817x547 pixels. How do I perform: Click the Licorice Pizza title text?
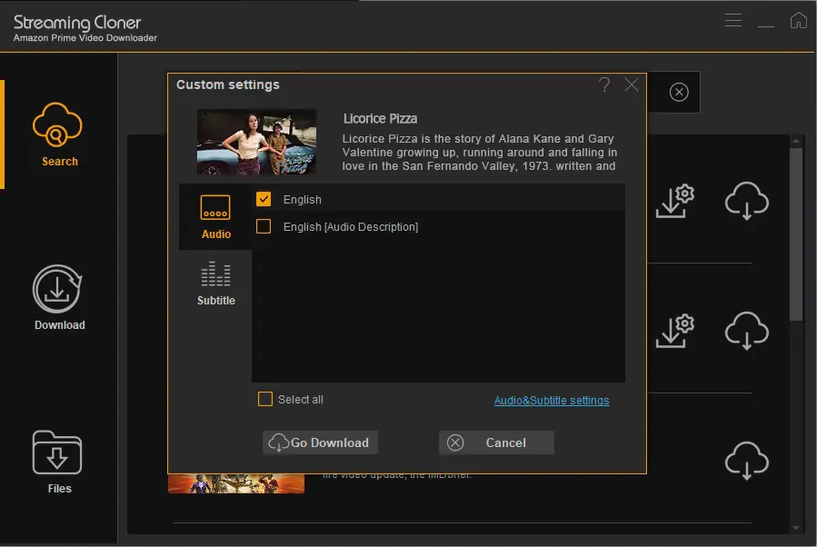pyautogui.click(x=380, y=119)
